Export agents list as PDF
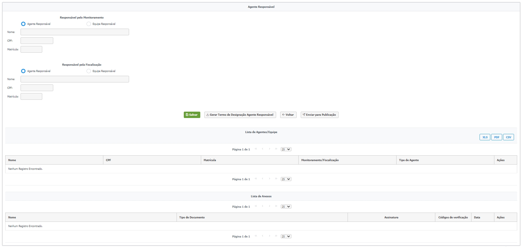 click(496, 137)
